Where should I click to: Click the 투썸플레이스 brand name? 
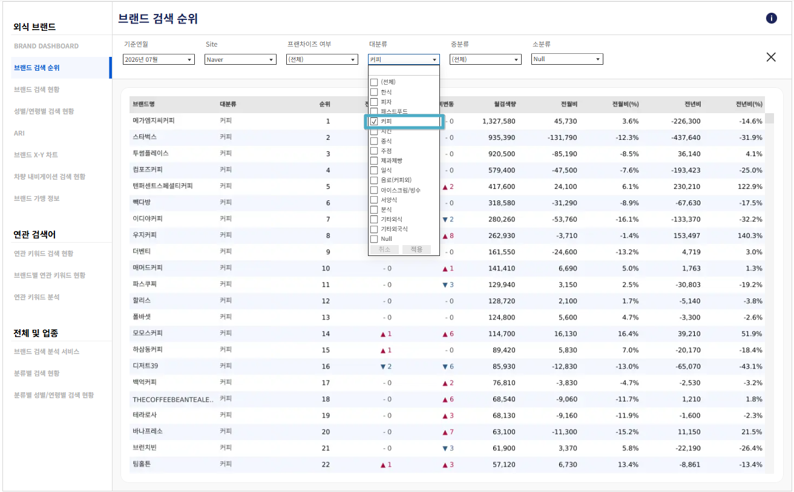[x=151, y=154]
